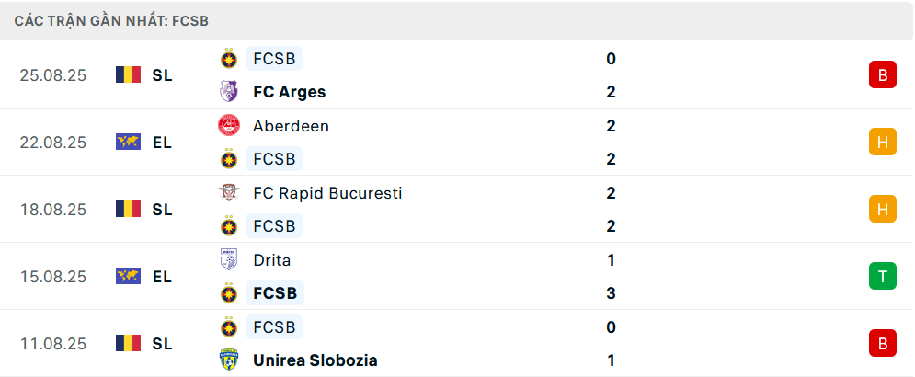Open the FC Rapid Bucuresti team link
The image size is (915, 377).
(327, 193)
